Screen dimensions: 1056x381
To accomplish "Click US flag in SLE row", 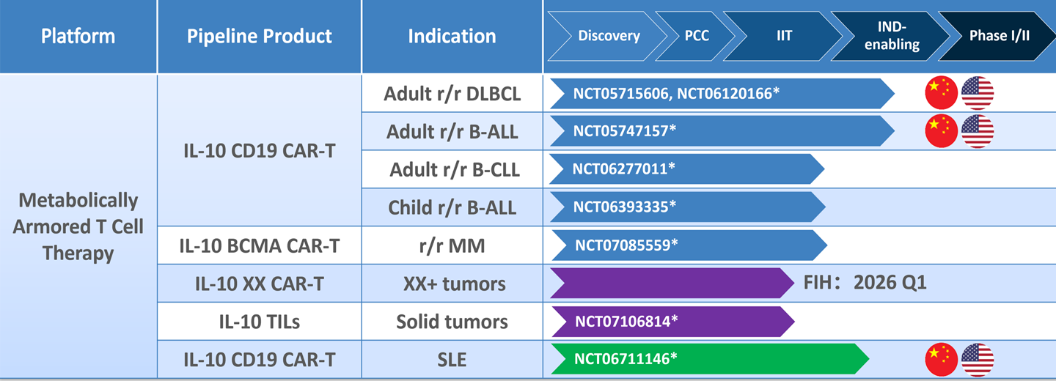I will (978, 359).
